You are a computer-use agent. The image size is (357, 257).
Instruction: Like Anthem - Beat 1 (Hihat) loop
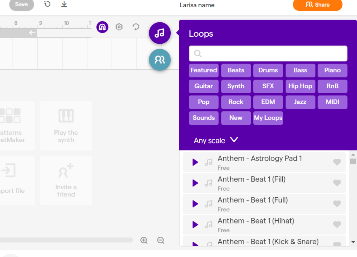coord(337,225)
